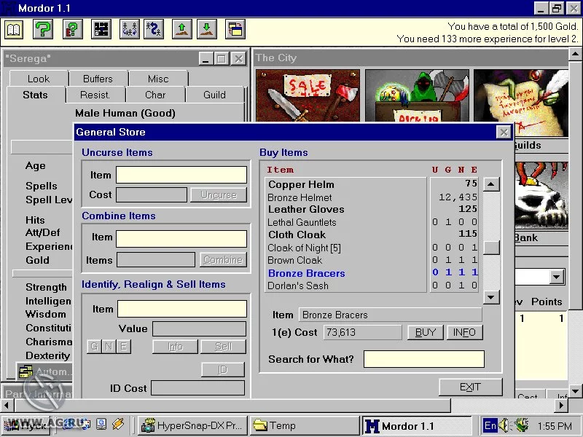Screen dimensions: 583x437
Task: Open the question mark with red book icon
Action: coord(72,29)
